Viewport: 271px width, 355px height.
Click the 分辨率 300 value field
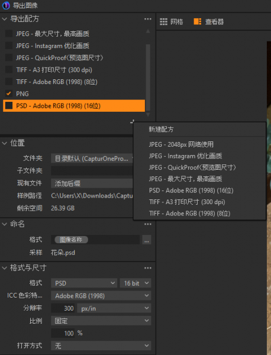63,308
